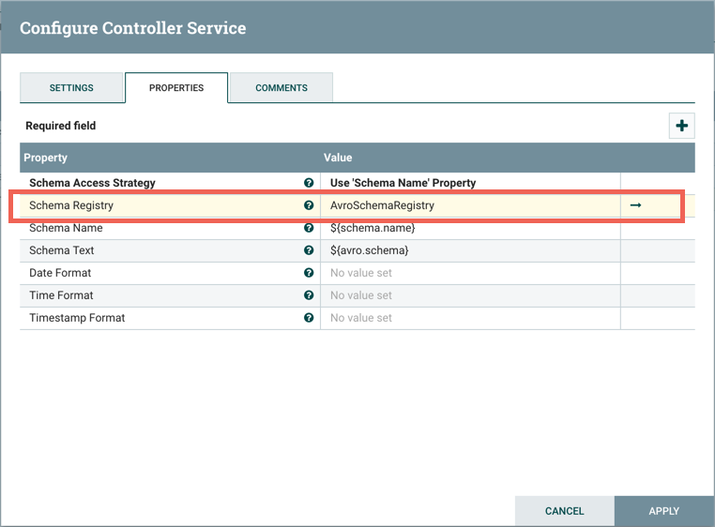Open the help icon for Schema Access Strategy

pyautogui.click(x=309, y=183)
